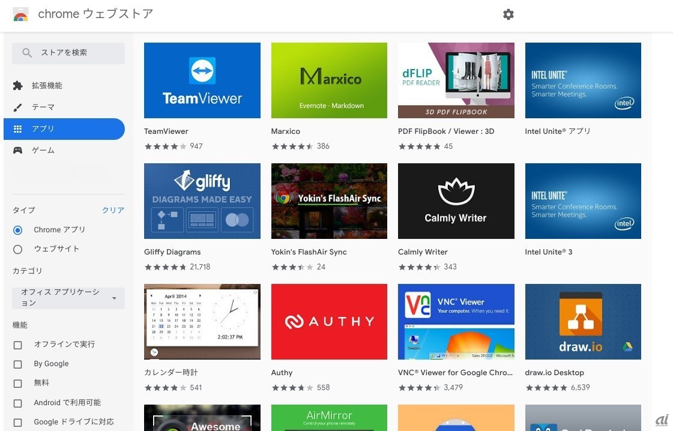The width and height of the screenshot is (673, 431).
Task: Click the ストアを検索 search field
Action: [68, 53]
